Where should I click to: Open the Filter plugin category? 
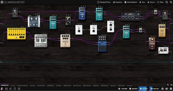[59, 85]
